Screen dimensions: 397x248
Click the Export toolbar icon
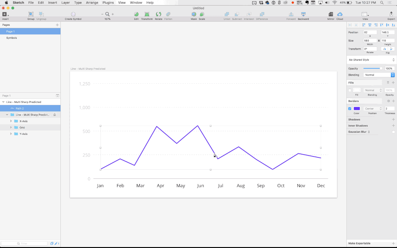(391, 14)
